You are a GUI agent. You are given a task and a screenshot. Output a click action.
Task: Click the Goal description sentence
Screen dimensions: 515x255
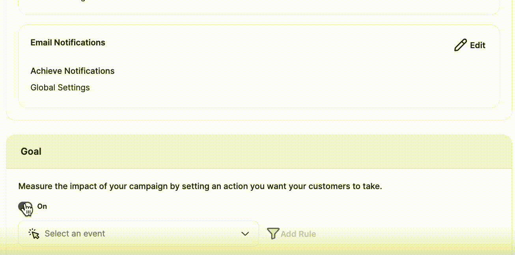(200, 186)
